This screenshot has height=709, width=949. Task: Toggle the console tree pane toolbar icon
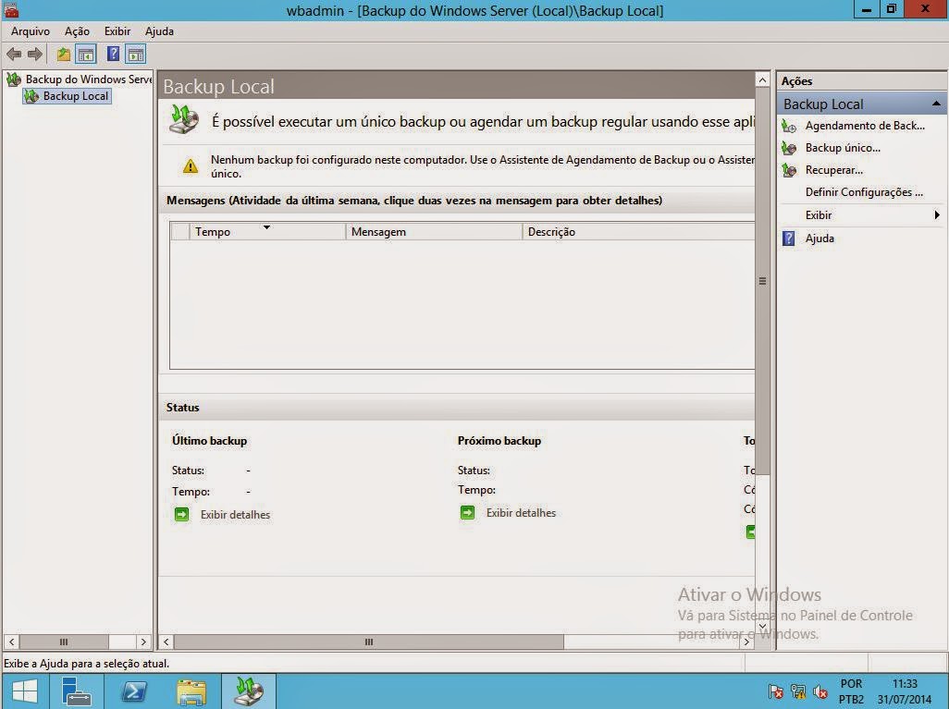(x=86, y=55)
